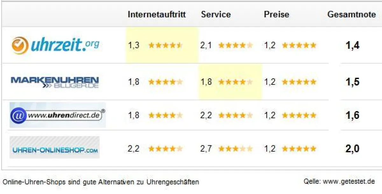Viewport: 382px width, 194px height.
Task: Click uhrendirect.de overall grade 1,6
Action: (352, 115)
